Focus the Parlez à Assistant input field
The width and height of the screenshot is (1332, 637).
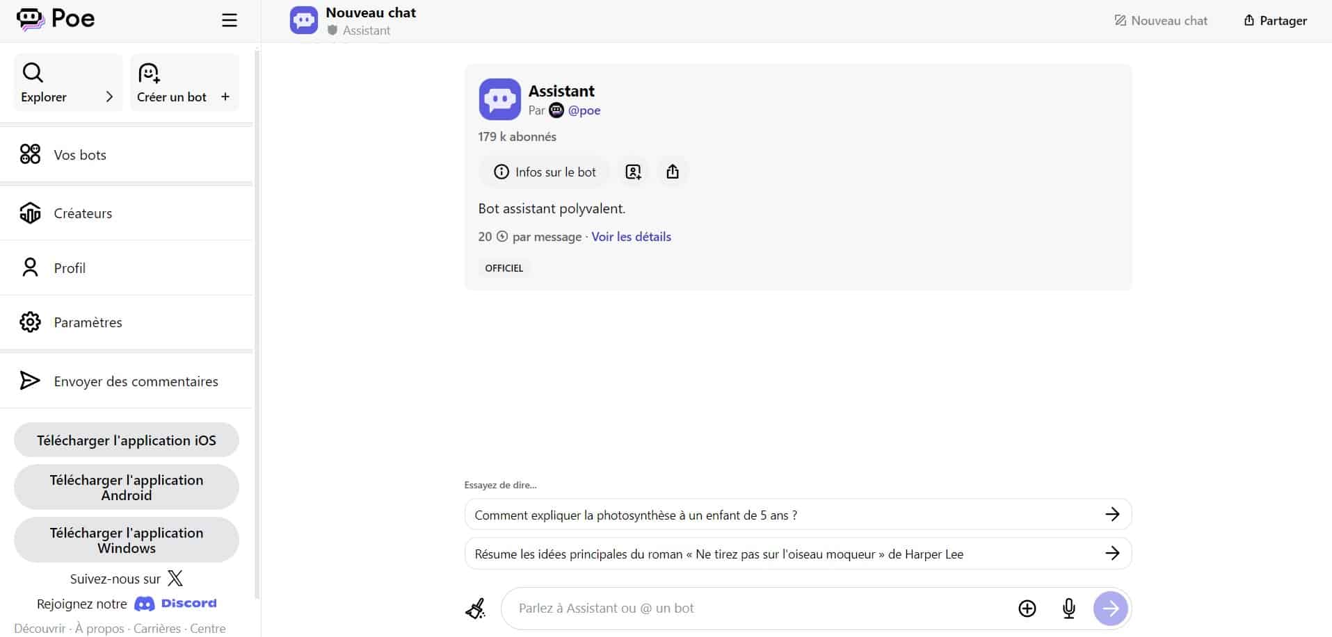[758, 609]
